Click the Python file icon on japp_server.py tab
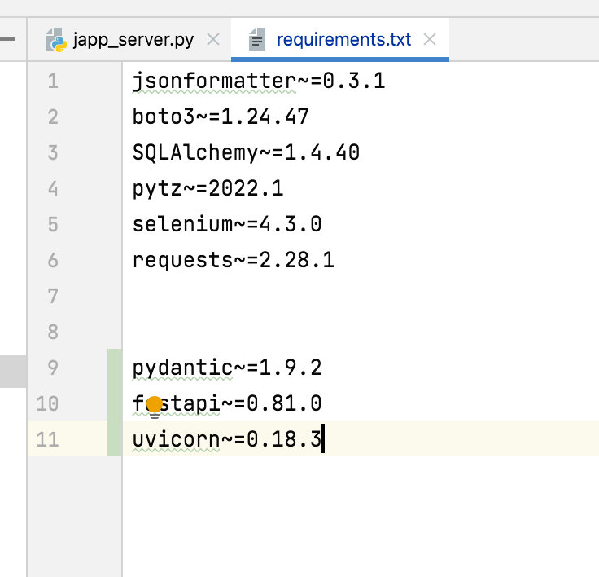Screen dimensions: 599x577 [x=56, y=39]
